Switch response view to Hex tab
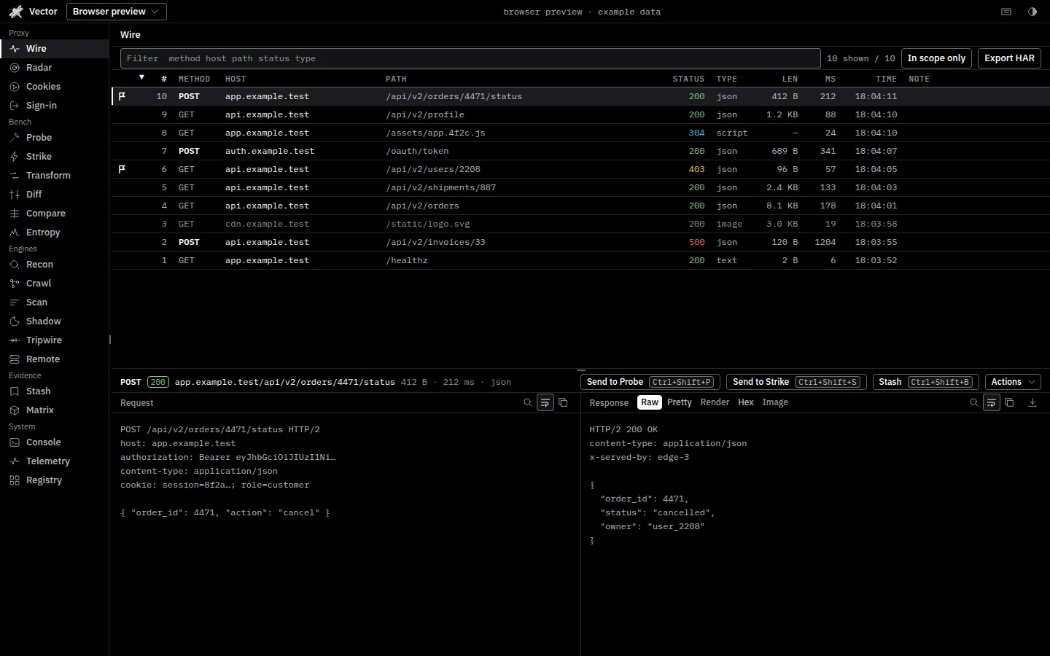Screen dimensions: 1050x656 point(745,402)
